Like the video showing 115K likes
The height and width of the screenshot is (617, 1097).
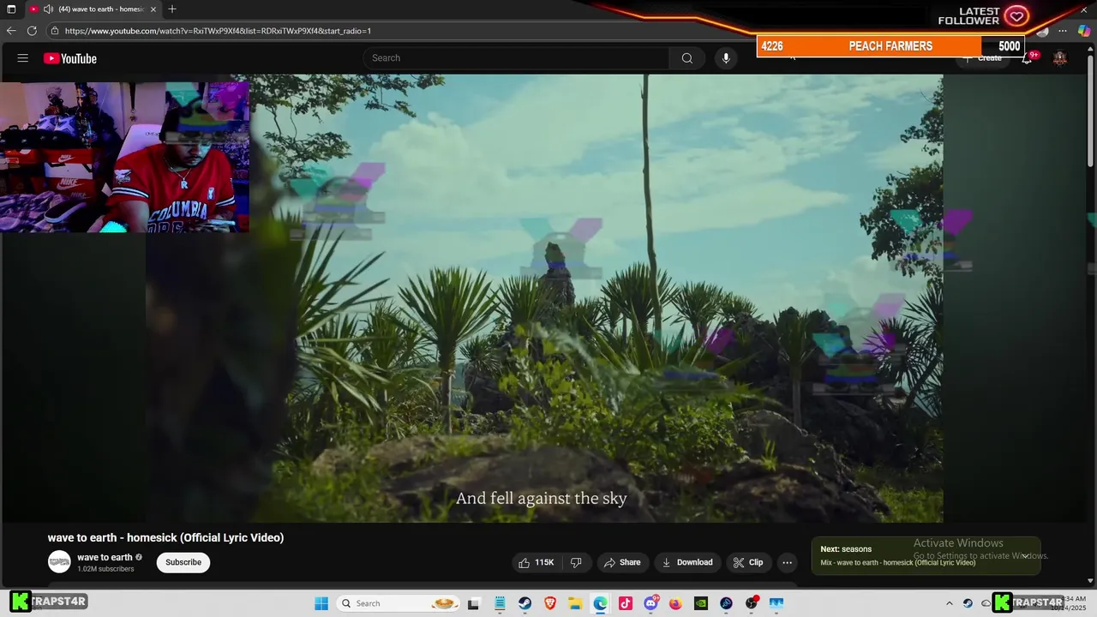(x=536, y=562)
